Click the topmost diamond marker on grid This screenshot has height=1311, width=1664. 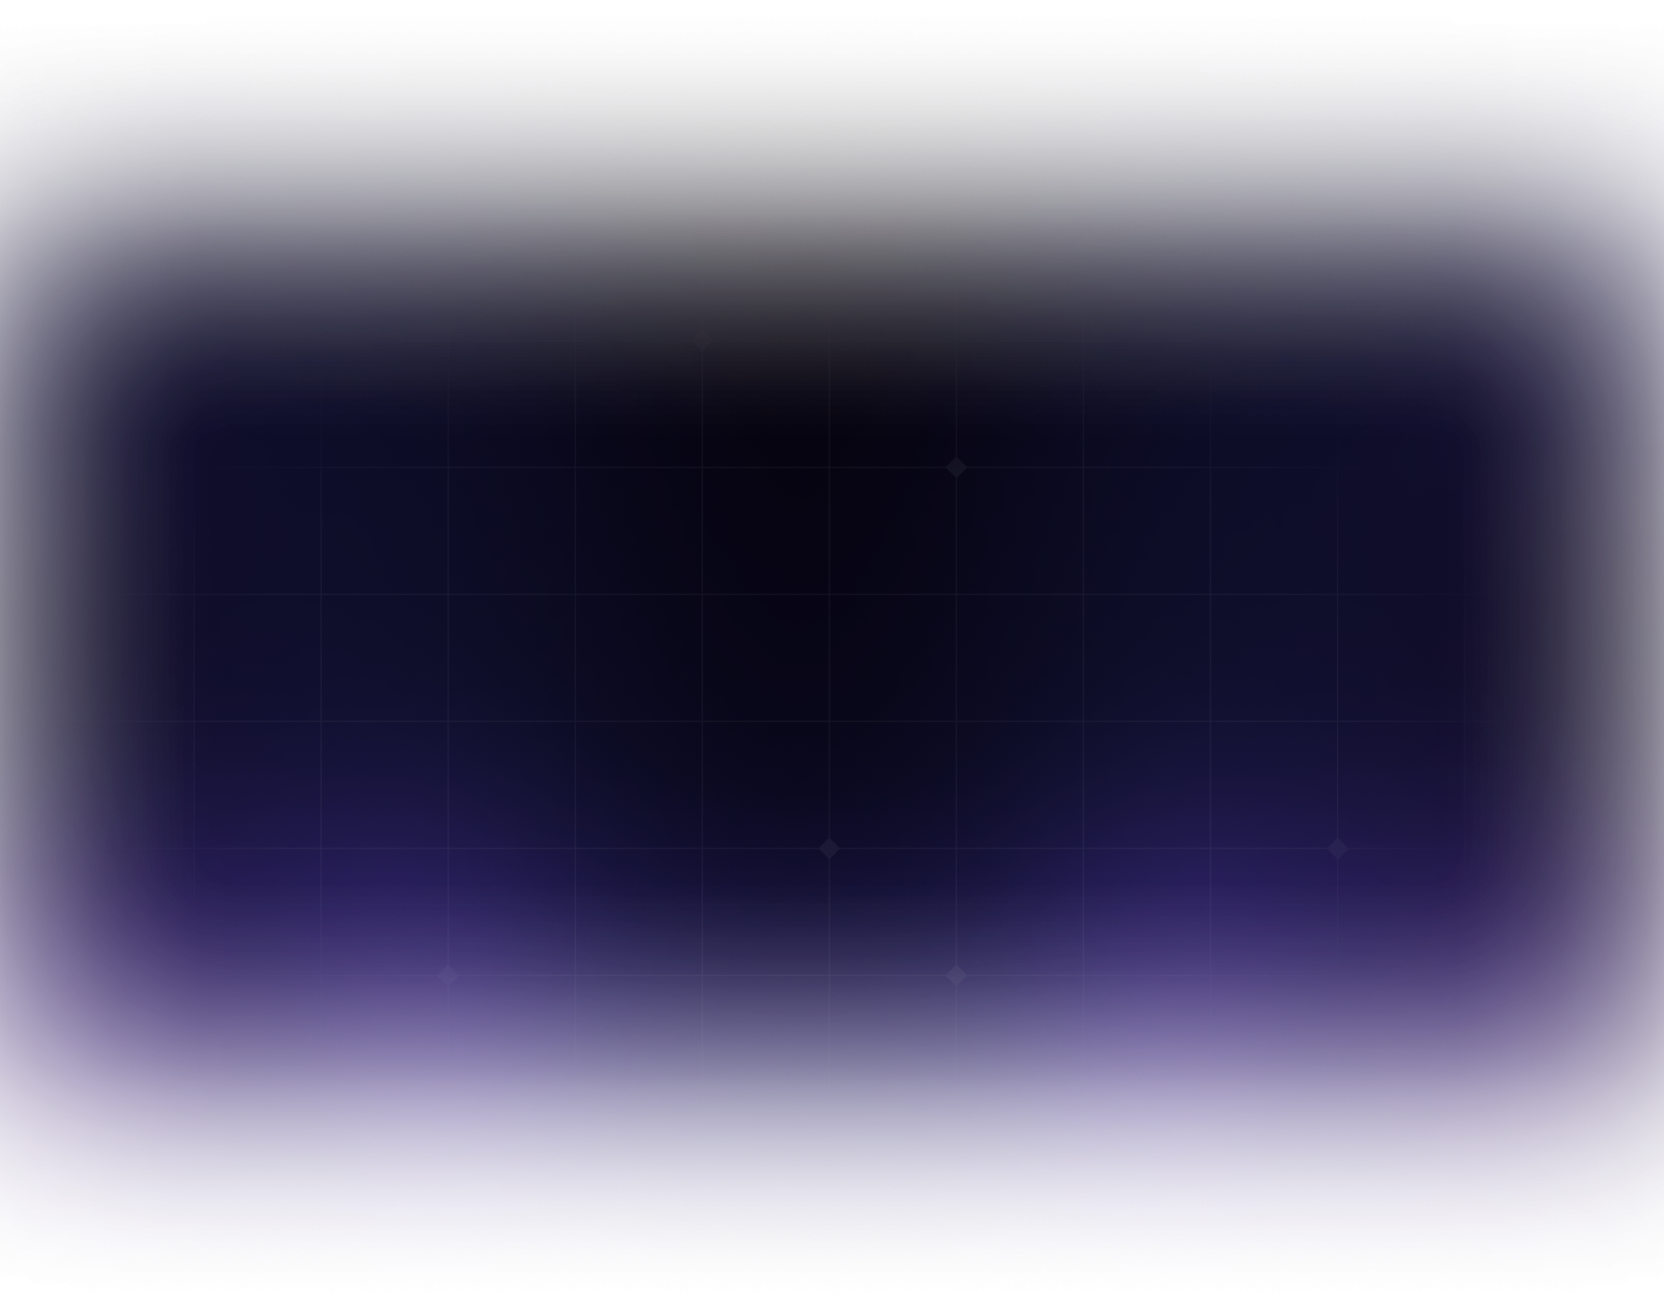click(702, 340)
